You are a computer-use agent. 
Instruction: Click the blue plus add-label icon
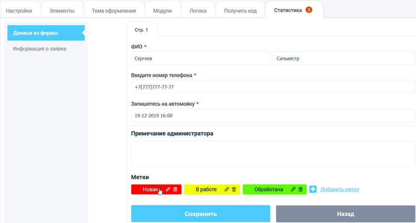(313, 189)
